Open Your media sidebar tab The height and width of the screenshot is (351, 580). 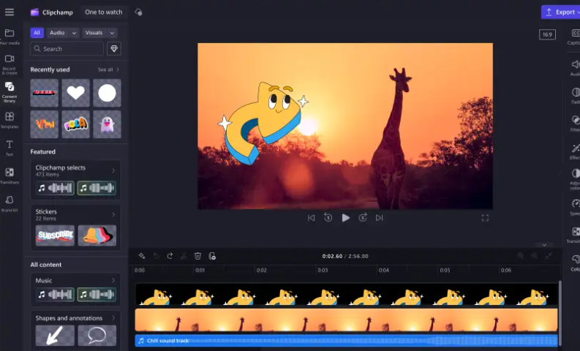coord(10,37)
